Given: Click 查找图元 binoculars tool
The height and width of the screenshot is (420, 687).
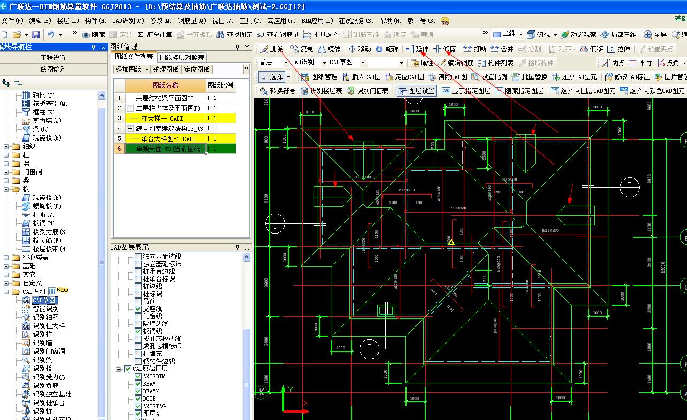Looking at the screenshot, I should click(235, 34).
